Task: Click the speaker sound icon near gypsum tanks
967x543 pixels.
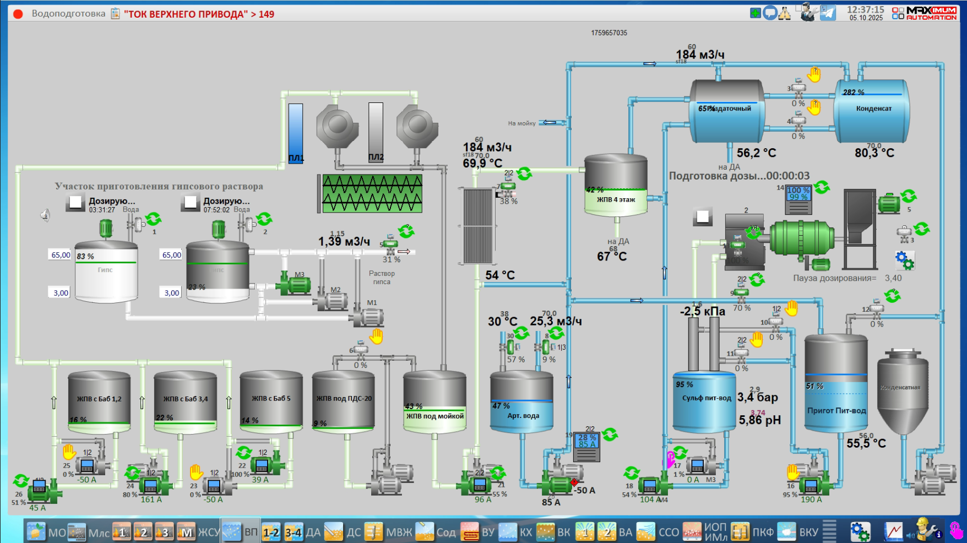Action: (x=45, y=215)
